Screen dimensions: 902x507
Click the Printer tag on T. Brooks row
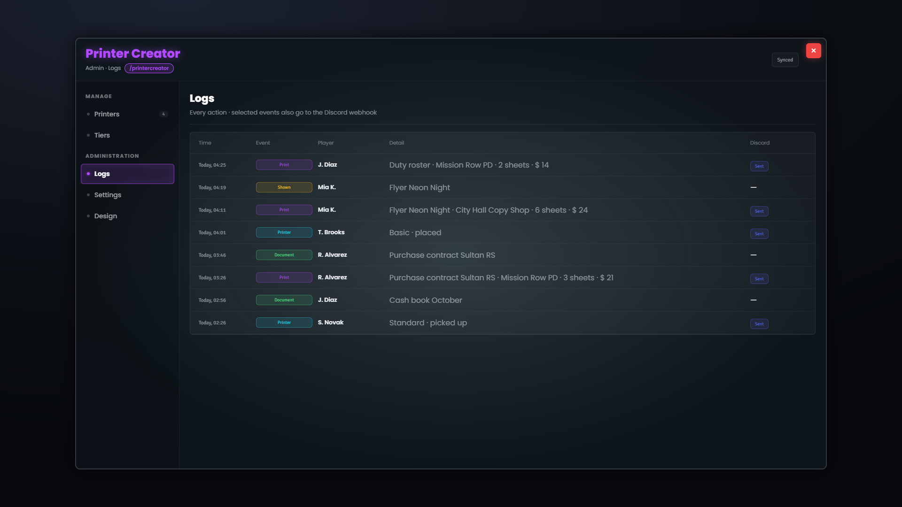tap(284, 232)
